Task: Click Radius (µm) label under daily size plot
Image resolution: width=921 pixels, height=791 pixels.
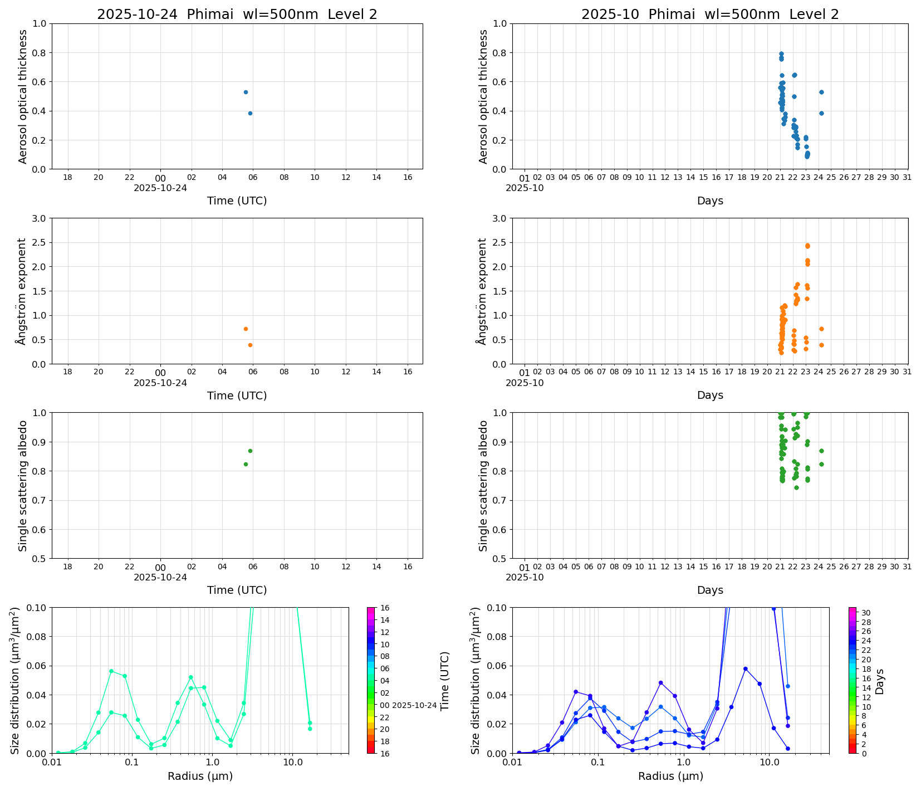Action: (200, 776)
